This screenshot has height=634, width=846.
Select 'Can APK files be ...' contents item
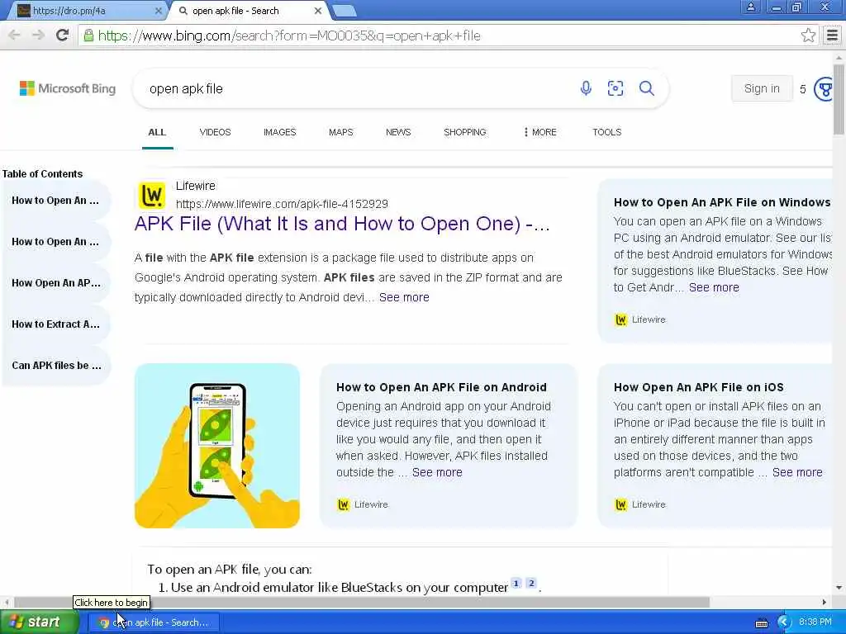(x=55, y=366)
